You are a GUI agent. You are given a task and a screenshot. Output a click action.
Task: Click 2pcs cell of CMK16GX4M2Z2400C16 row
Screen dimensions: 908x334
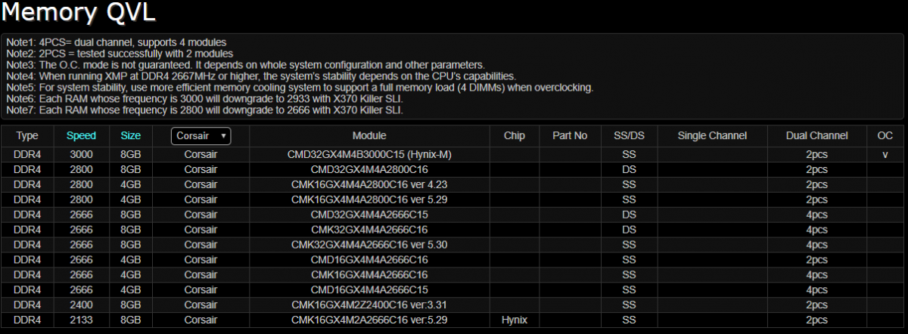point(816,305)
